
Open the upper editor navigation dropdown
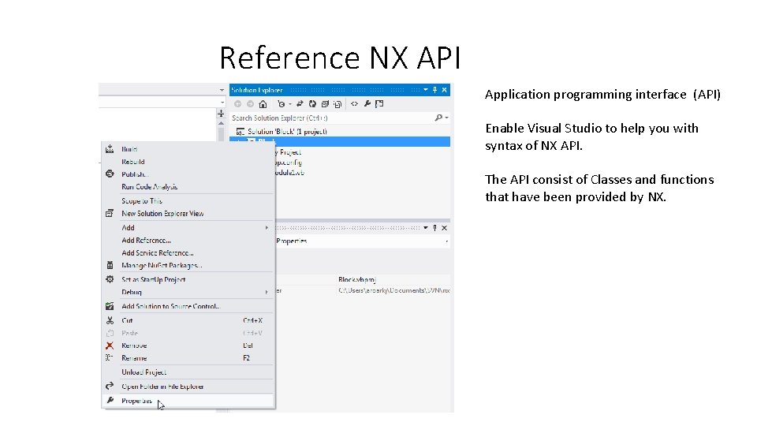coord(222,90)
